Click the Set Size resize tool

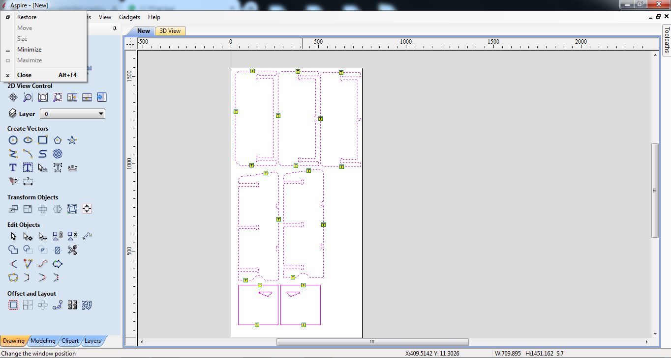28,209
